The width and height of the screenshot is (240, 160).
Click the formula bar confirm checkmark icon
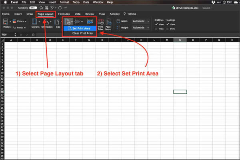point(27,35)
